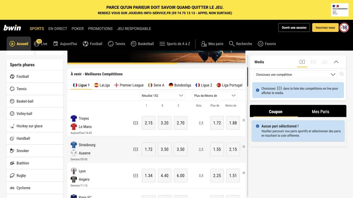
Task: Click the Ouvrir une session button
Action: pyautogui.click(x=294, y=28)
